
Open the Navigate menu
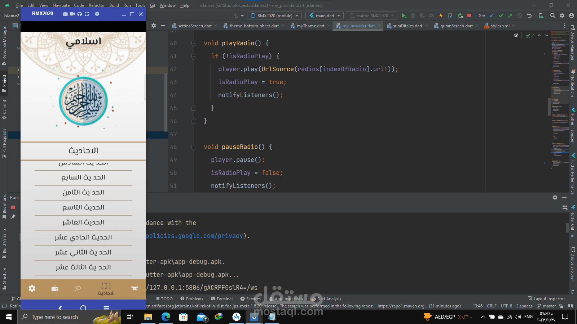coord(61,5)
